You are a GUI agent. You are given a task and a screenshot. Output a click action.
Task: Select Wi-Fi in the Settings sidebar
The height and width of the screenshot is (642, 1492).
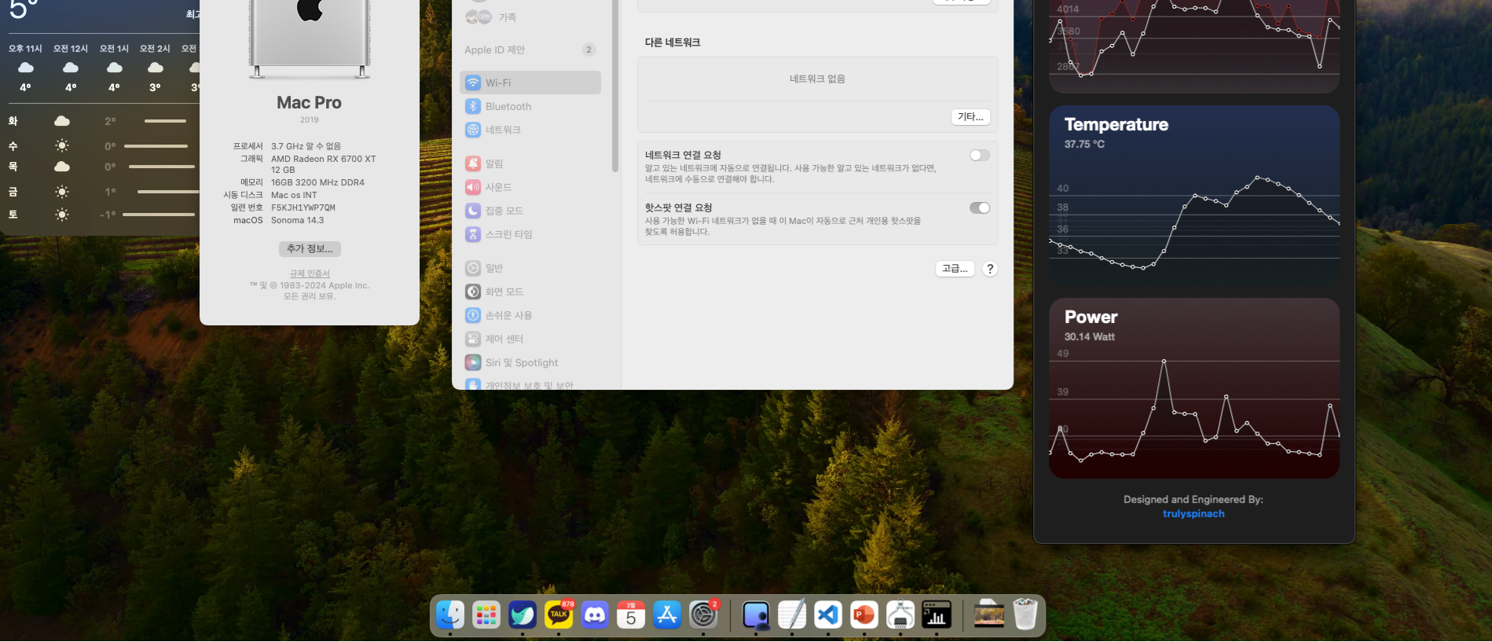point(530,83)
